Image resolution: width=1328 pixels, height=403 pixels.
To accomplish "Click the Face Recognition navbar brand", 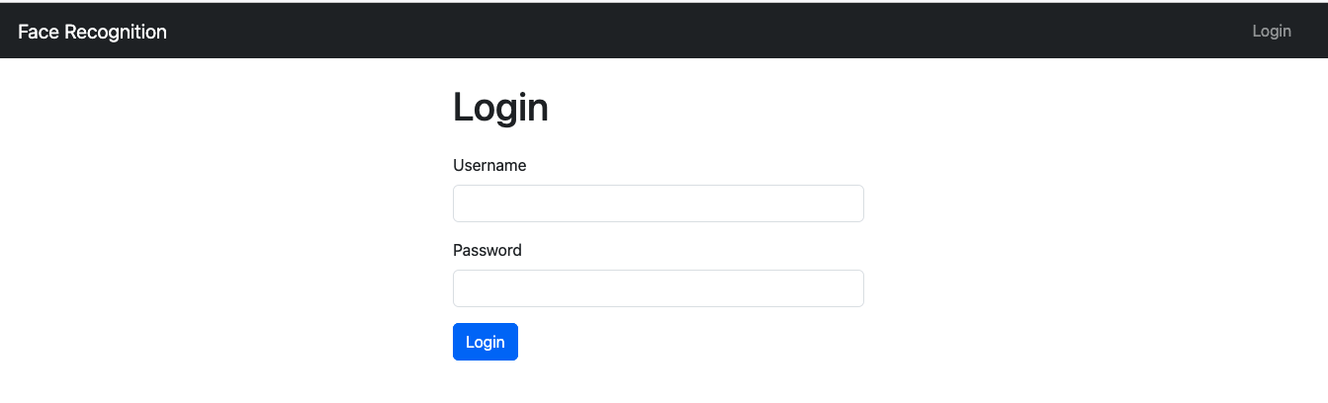I will pyautogui.click(x=92, y=32).
